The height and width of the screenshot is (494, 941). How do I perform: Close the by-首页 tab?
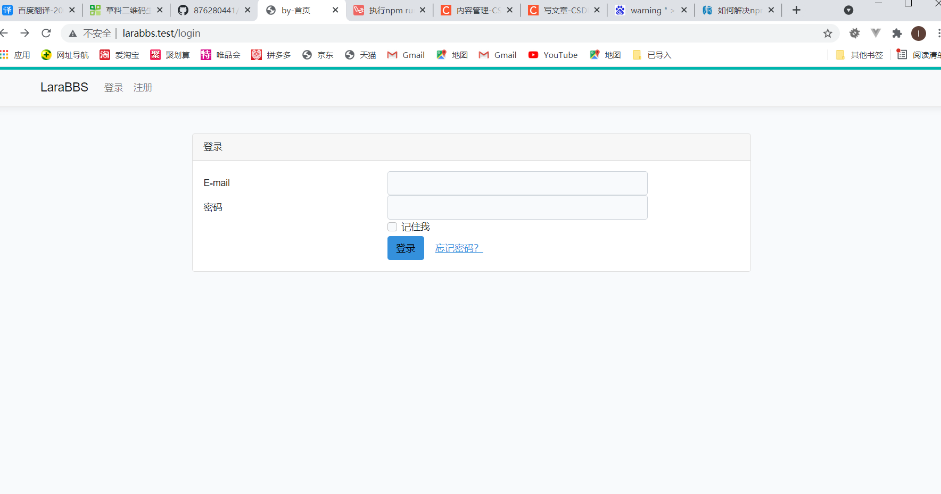pyautogui.click(x=335, y=10)
